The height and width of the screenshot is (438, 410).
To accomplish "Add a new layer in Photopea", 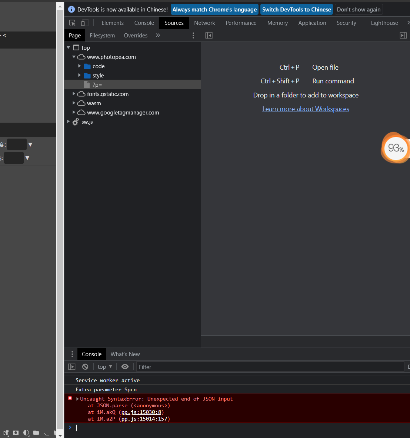I will coord(46,433).
